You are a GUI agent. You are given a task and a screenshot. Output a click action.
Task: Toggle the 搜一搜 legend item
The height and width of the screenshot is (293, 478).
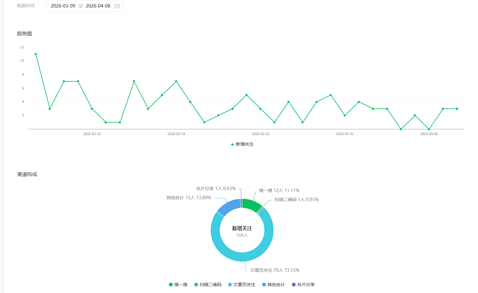(178, 285)
